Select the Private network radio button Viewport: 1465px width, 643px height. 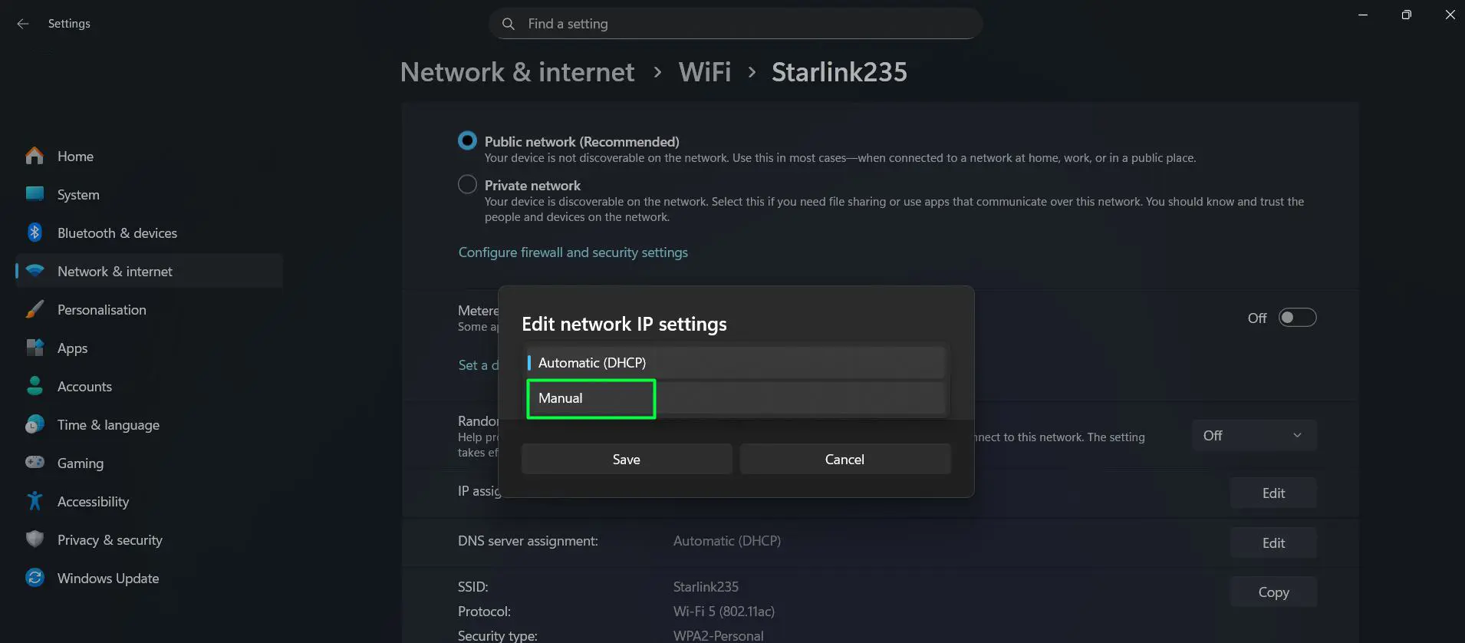click(467, 184)
